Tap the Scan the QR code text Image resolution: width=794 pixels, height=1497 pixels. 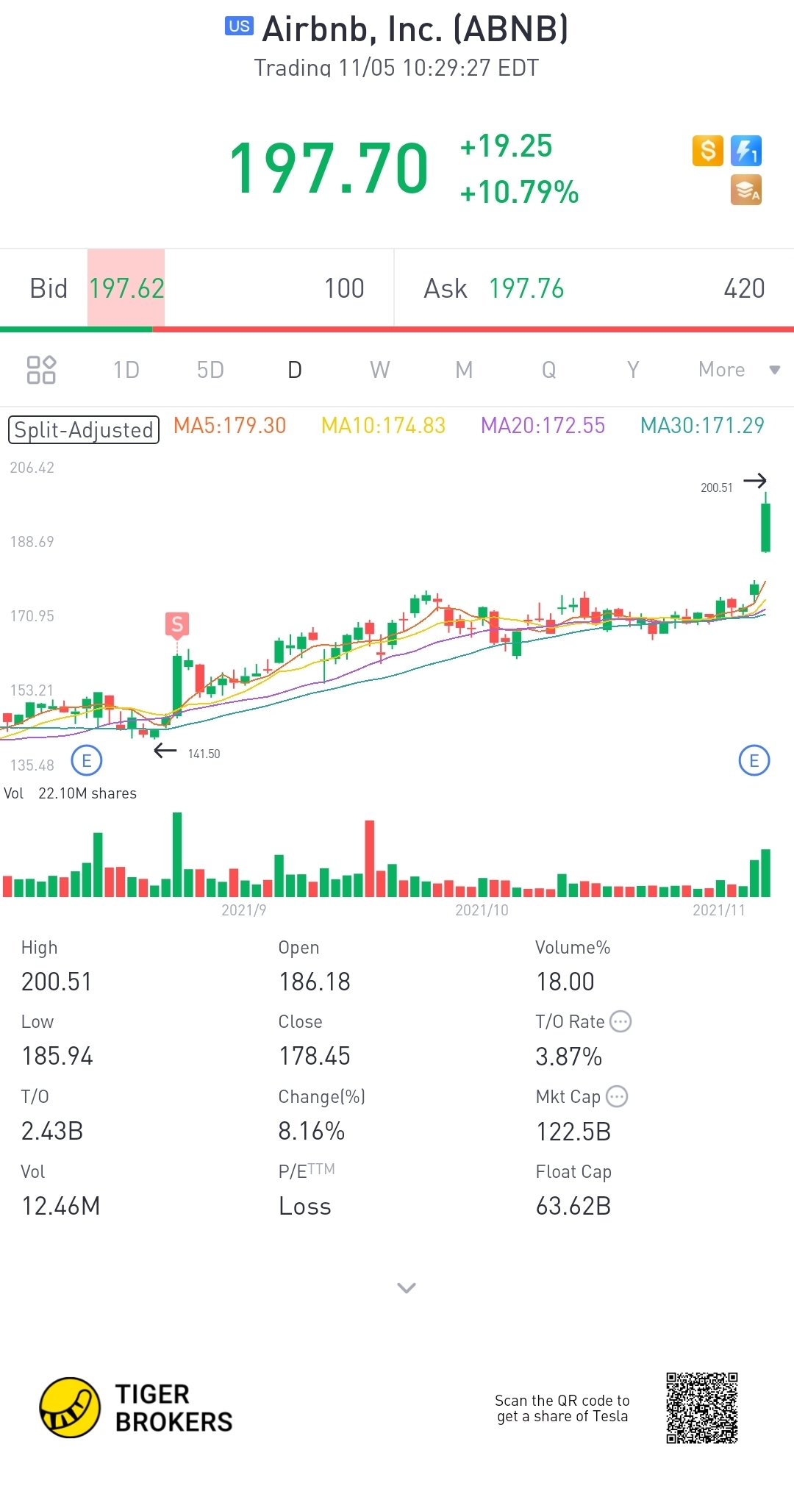(562, 1408)
